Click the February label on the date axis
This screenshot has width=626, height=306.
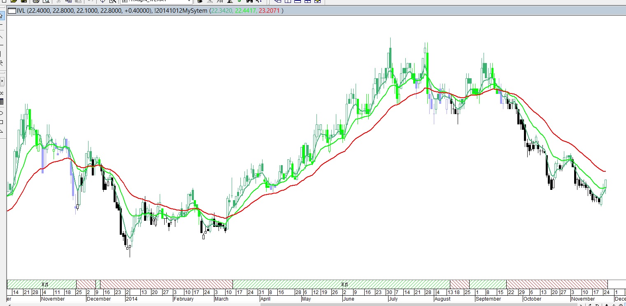click(183, 299)
